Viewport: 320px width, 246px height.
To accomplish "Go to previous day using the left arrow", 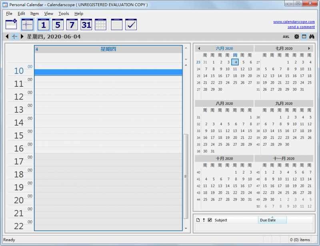I will click(6, 36).
